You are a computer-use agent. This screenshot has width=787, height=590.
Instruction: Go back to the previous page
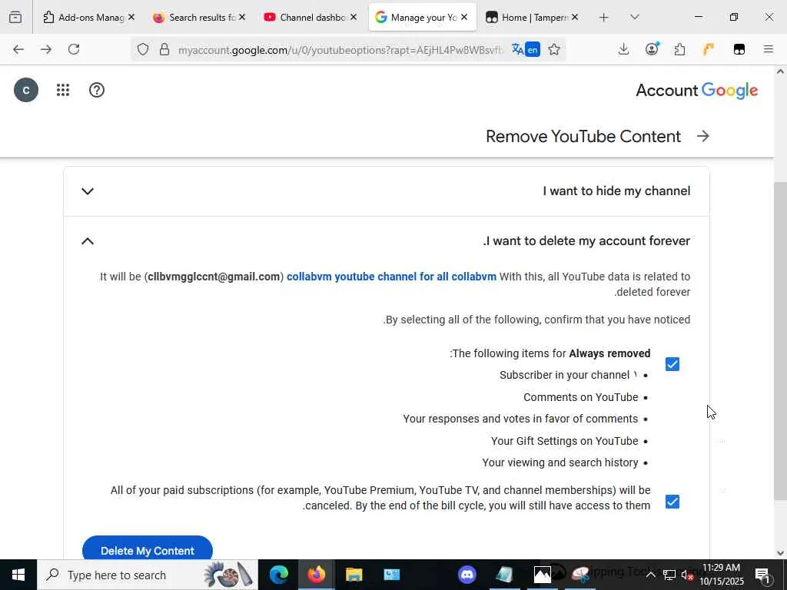pyautogui.click(x=18, y=49)
